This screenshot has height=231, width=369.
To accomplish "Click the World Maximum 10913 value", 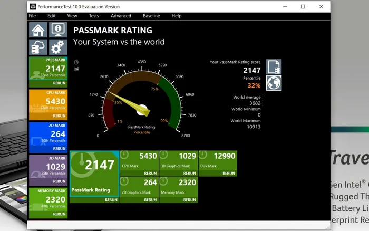I will 254,127.
